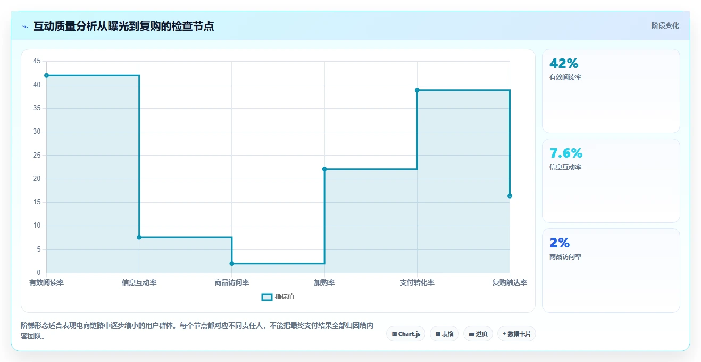Screen dimensions: 701x362
Task: Click the x-axis label 支付转化率
Action: (x=417, y=282)
